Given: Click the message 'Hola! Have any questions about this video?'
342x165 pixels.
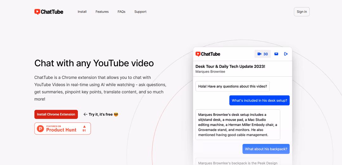Looking at the screenshot, I should (232, 86).
